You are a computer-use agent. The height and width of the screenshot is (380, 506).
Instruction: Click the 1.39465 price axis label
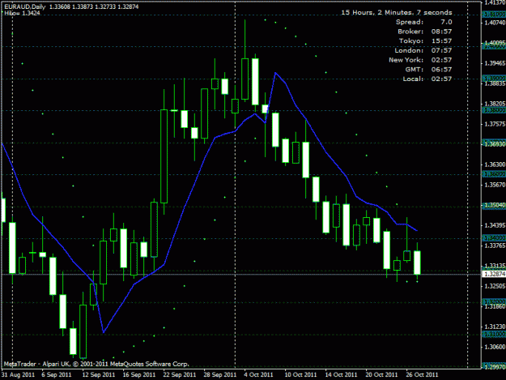[495, 63]
